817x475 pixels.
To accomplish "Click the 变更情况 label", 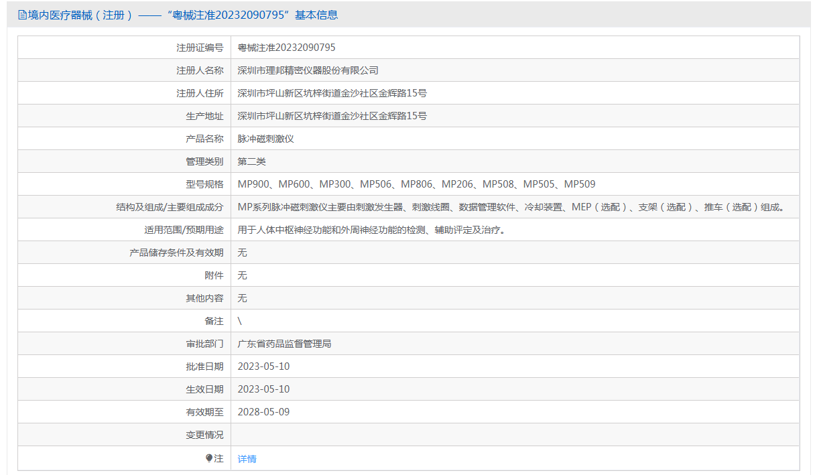I will tap(204, 435).
